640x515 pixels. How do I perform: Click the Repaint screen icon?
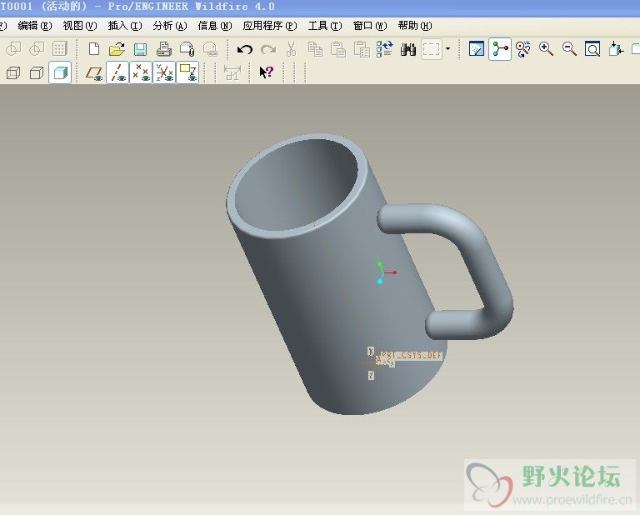(x=477, y=49)
